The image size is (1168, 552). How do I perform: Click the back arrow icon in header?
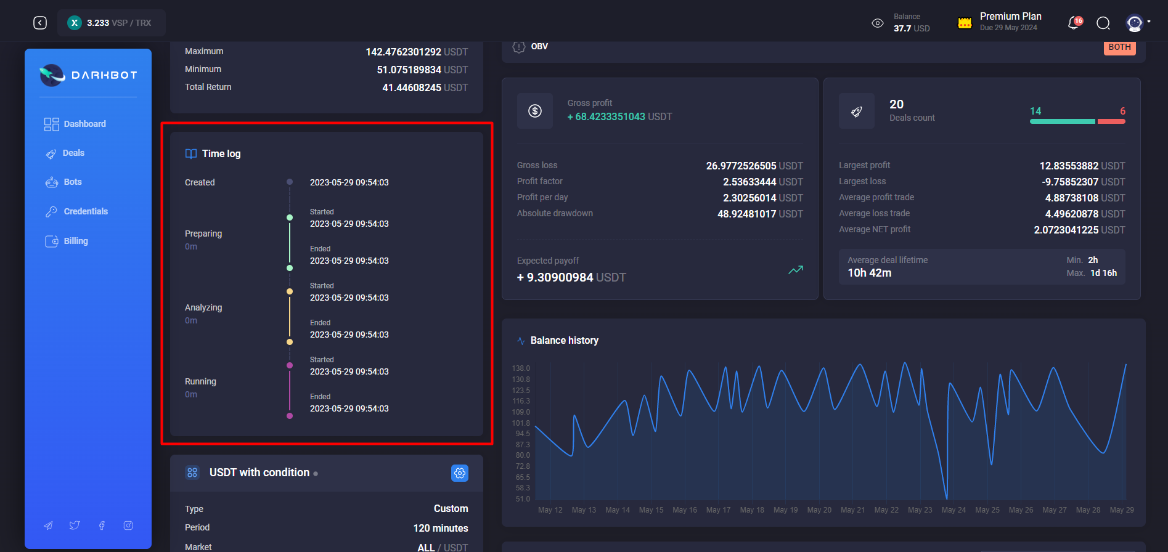click(x=40, y=23)
